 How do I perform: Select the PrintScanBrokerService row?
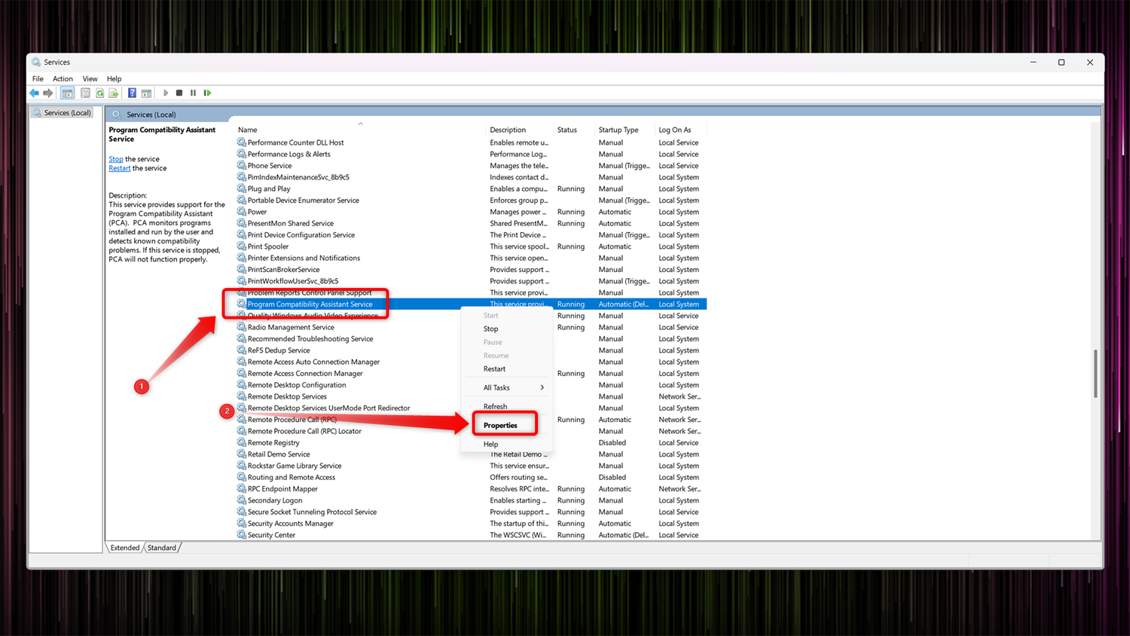coord(472,269)
